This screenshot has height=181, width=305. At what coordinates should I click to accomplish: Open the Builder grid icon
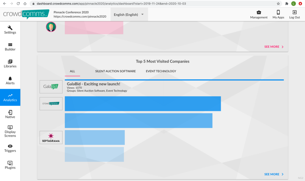pyautogui.click(x=10, y=45)
